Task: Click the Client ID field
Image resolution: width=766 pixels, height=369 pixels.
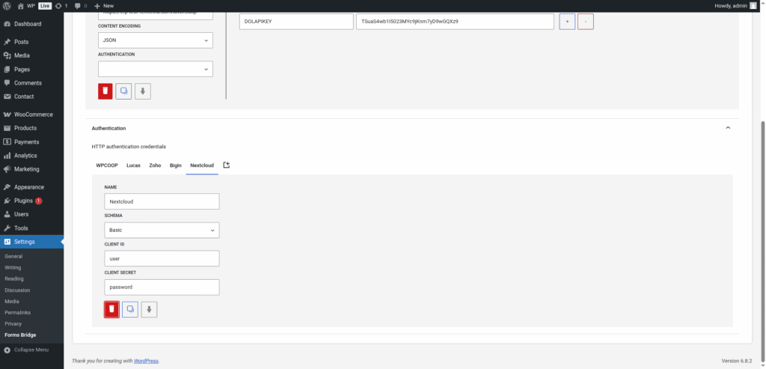Action: click(162, 258)
